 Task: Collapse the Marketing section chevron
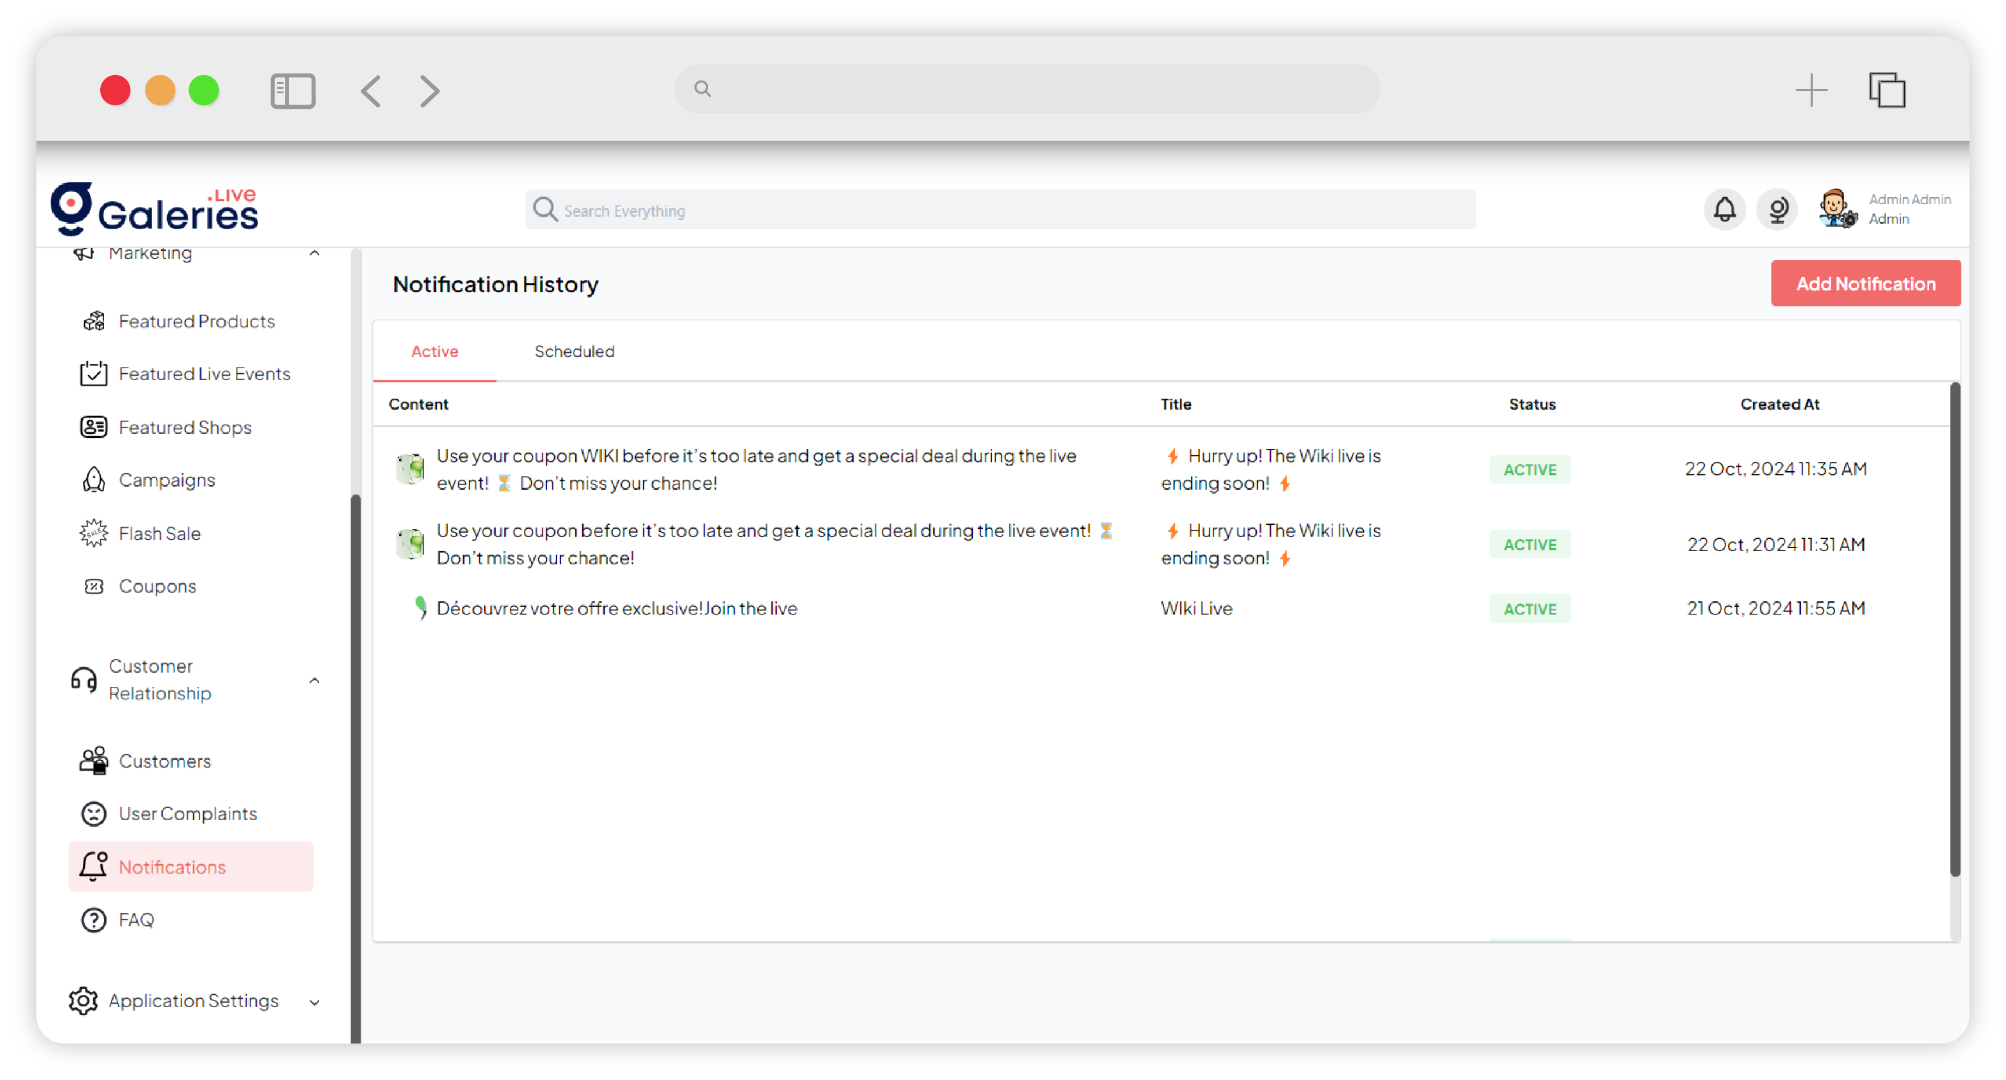point(315,253)
